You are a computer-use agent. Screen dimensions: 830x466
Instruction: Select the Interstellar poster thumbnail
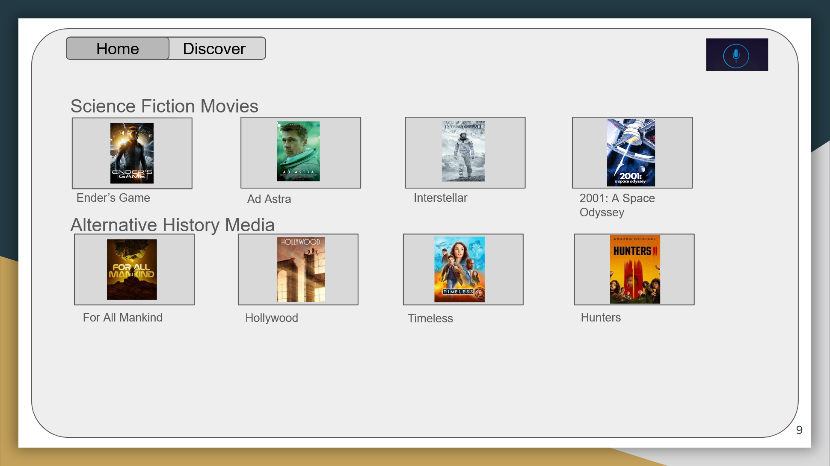tap(463, 151)
